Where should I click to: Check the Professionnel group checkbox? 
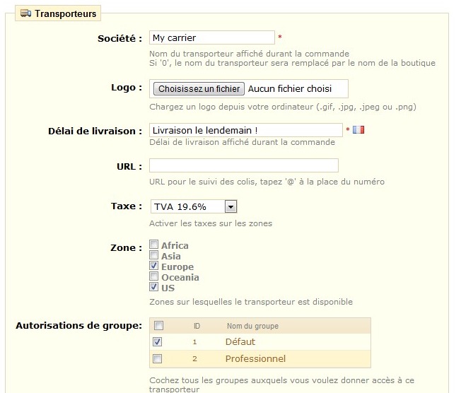157,358
